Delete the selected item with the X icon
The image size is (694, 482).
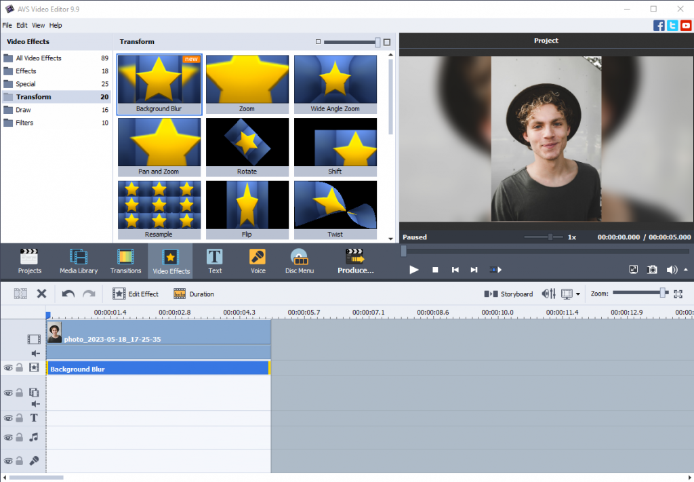pyautogui.click(x=41, y=294)
